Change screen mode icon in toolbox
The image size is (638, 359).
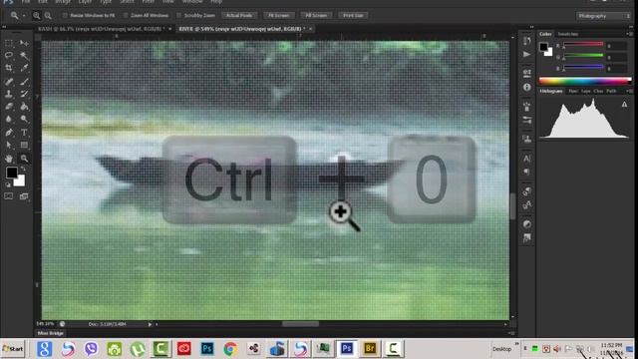click(24, 196)
